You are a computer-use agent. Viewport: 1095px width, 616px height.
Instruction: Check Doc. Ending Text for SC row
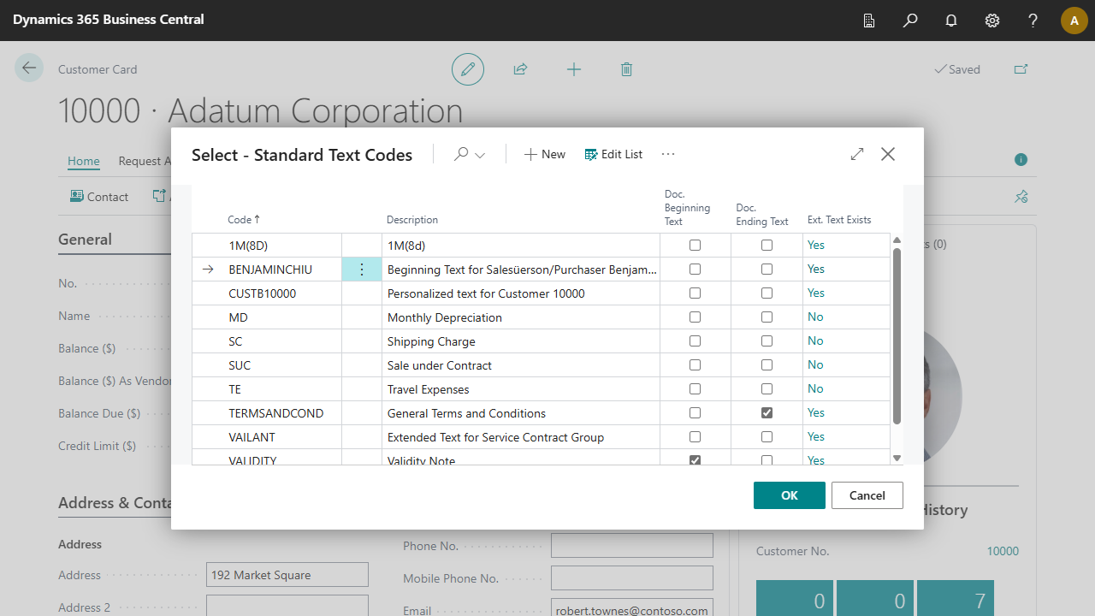click(766, 341)
